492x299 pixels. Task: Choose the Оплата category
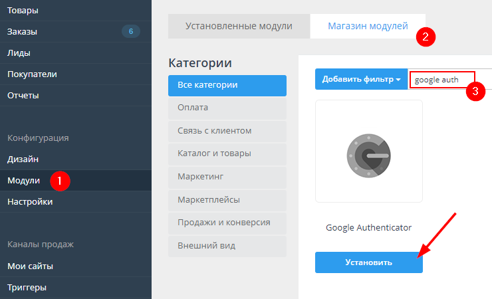(x=227, y=108)
